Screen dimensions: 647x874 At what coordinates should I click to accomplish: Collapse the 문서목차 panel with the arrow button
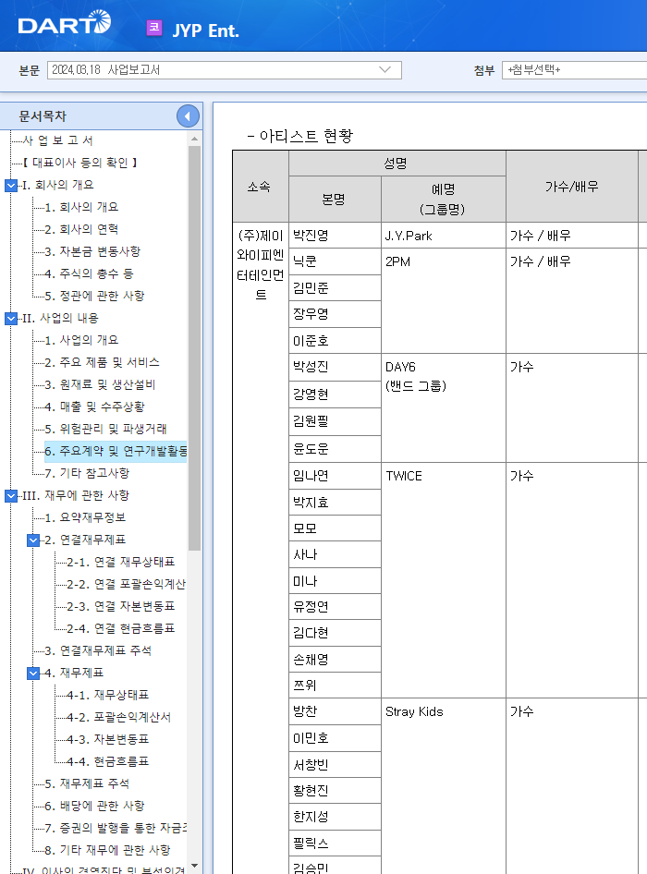click(x=188, y=115)
